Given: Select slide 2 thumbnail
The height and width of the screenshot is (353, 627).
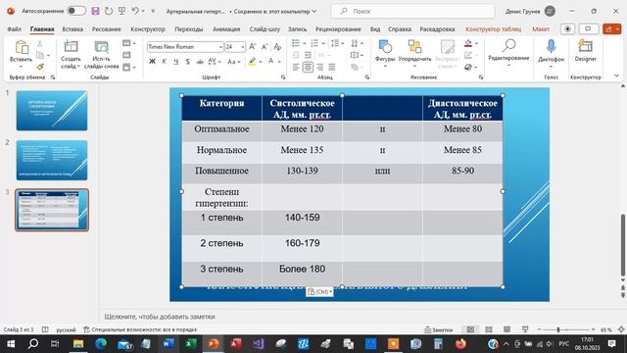Looking at the screenshot, I should (52, 160).
